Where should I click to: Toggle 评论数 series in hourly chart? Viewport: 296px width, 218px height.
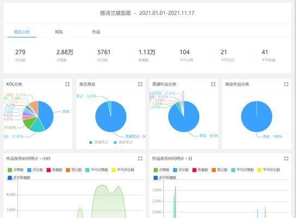pyautogui.click(x=35, y=170)
